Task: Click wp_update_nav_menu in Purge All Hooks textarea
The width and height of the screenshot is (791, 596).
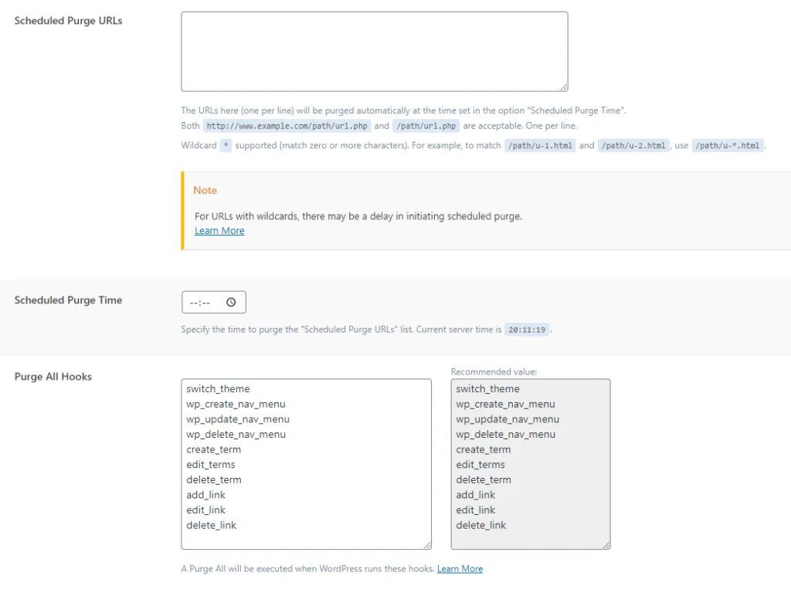Action: click(x=238, y=419)
